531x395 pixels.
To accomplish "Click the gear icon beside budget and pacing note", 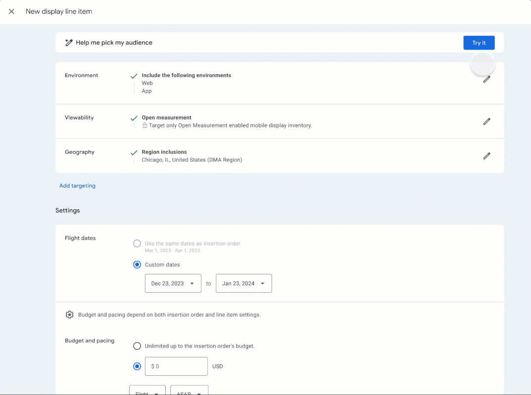I will click(x=69, y=315).
